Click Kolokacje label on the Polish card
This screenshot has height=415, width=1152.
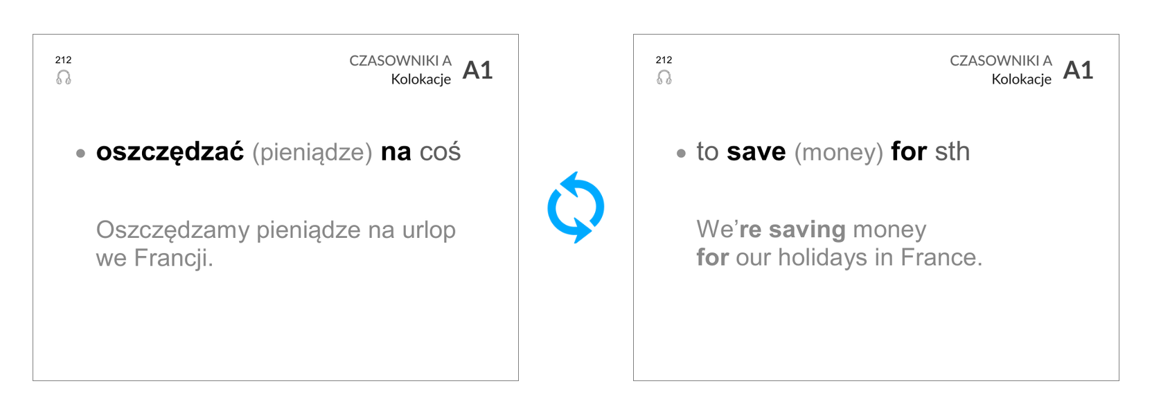click(421, 80)
